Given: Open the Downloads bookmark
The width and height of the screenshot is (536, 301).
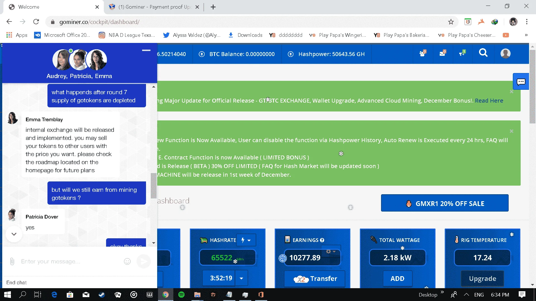Looking at the screenshot, I should point(245,35).
